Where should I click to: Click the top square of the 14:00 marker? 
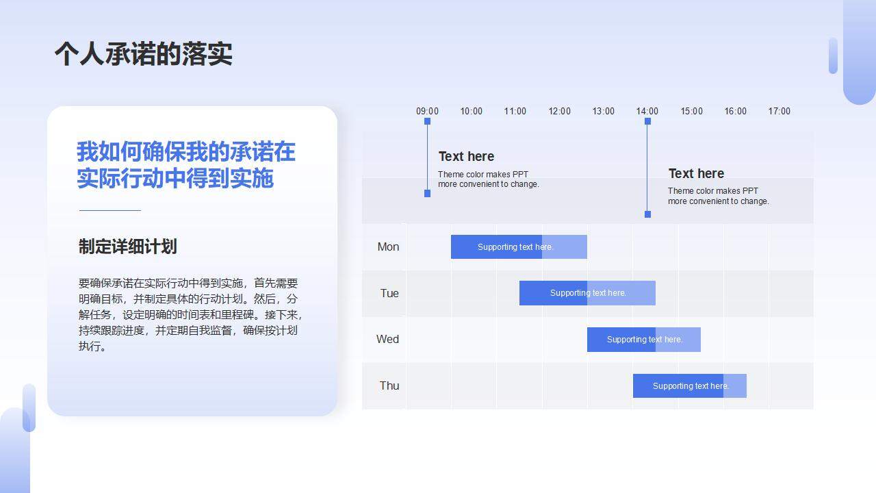click(647, 121)
